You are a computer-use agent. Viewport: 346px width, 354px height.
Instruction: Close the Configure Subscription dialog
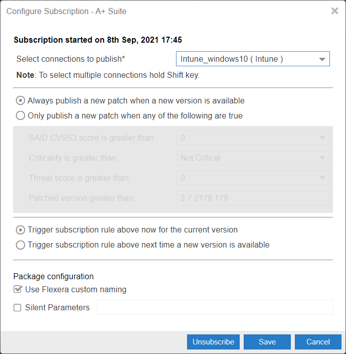(335, 11)
